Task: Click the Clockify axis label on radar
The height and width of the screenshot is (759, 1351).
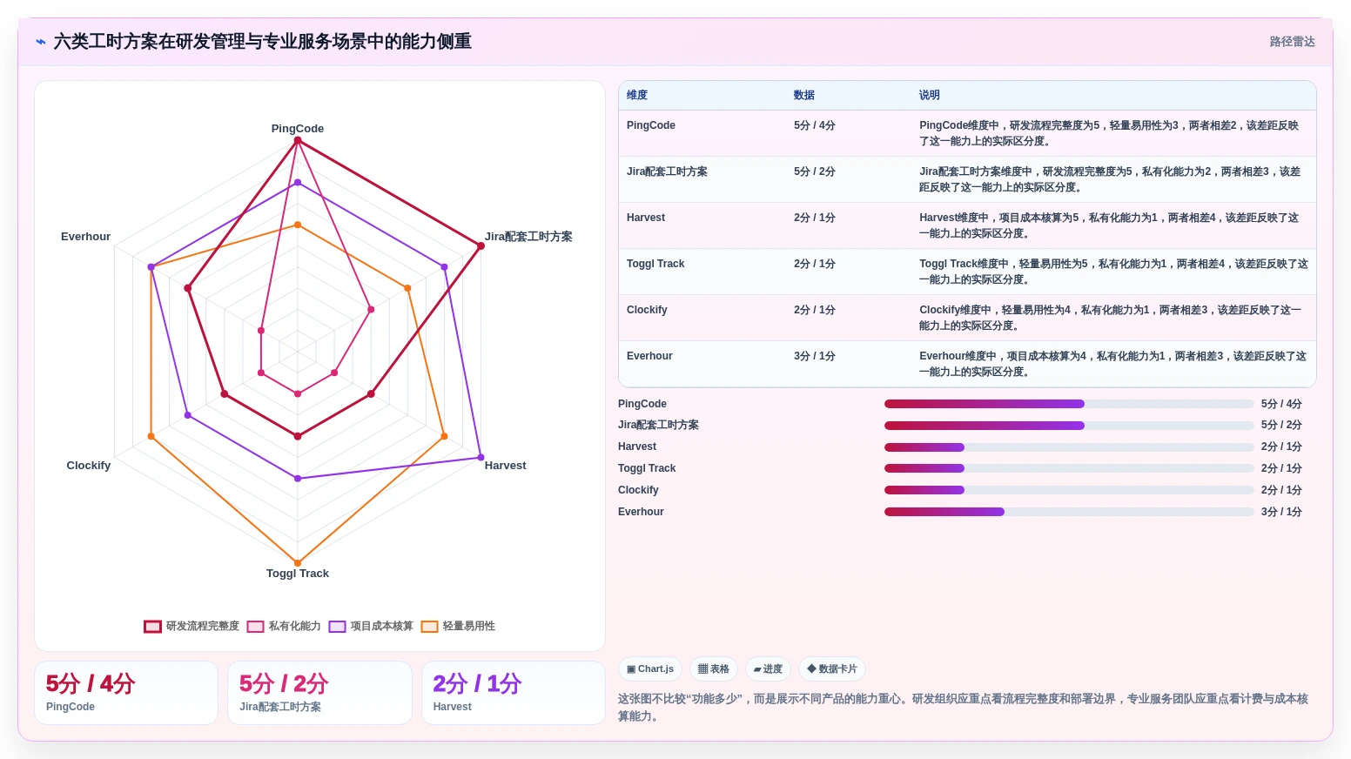Action: click(89, 466)
